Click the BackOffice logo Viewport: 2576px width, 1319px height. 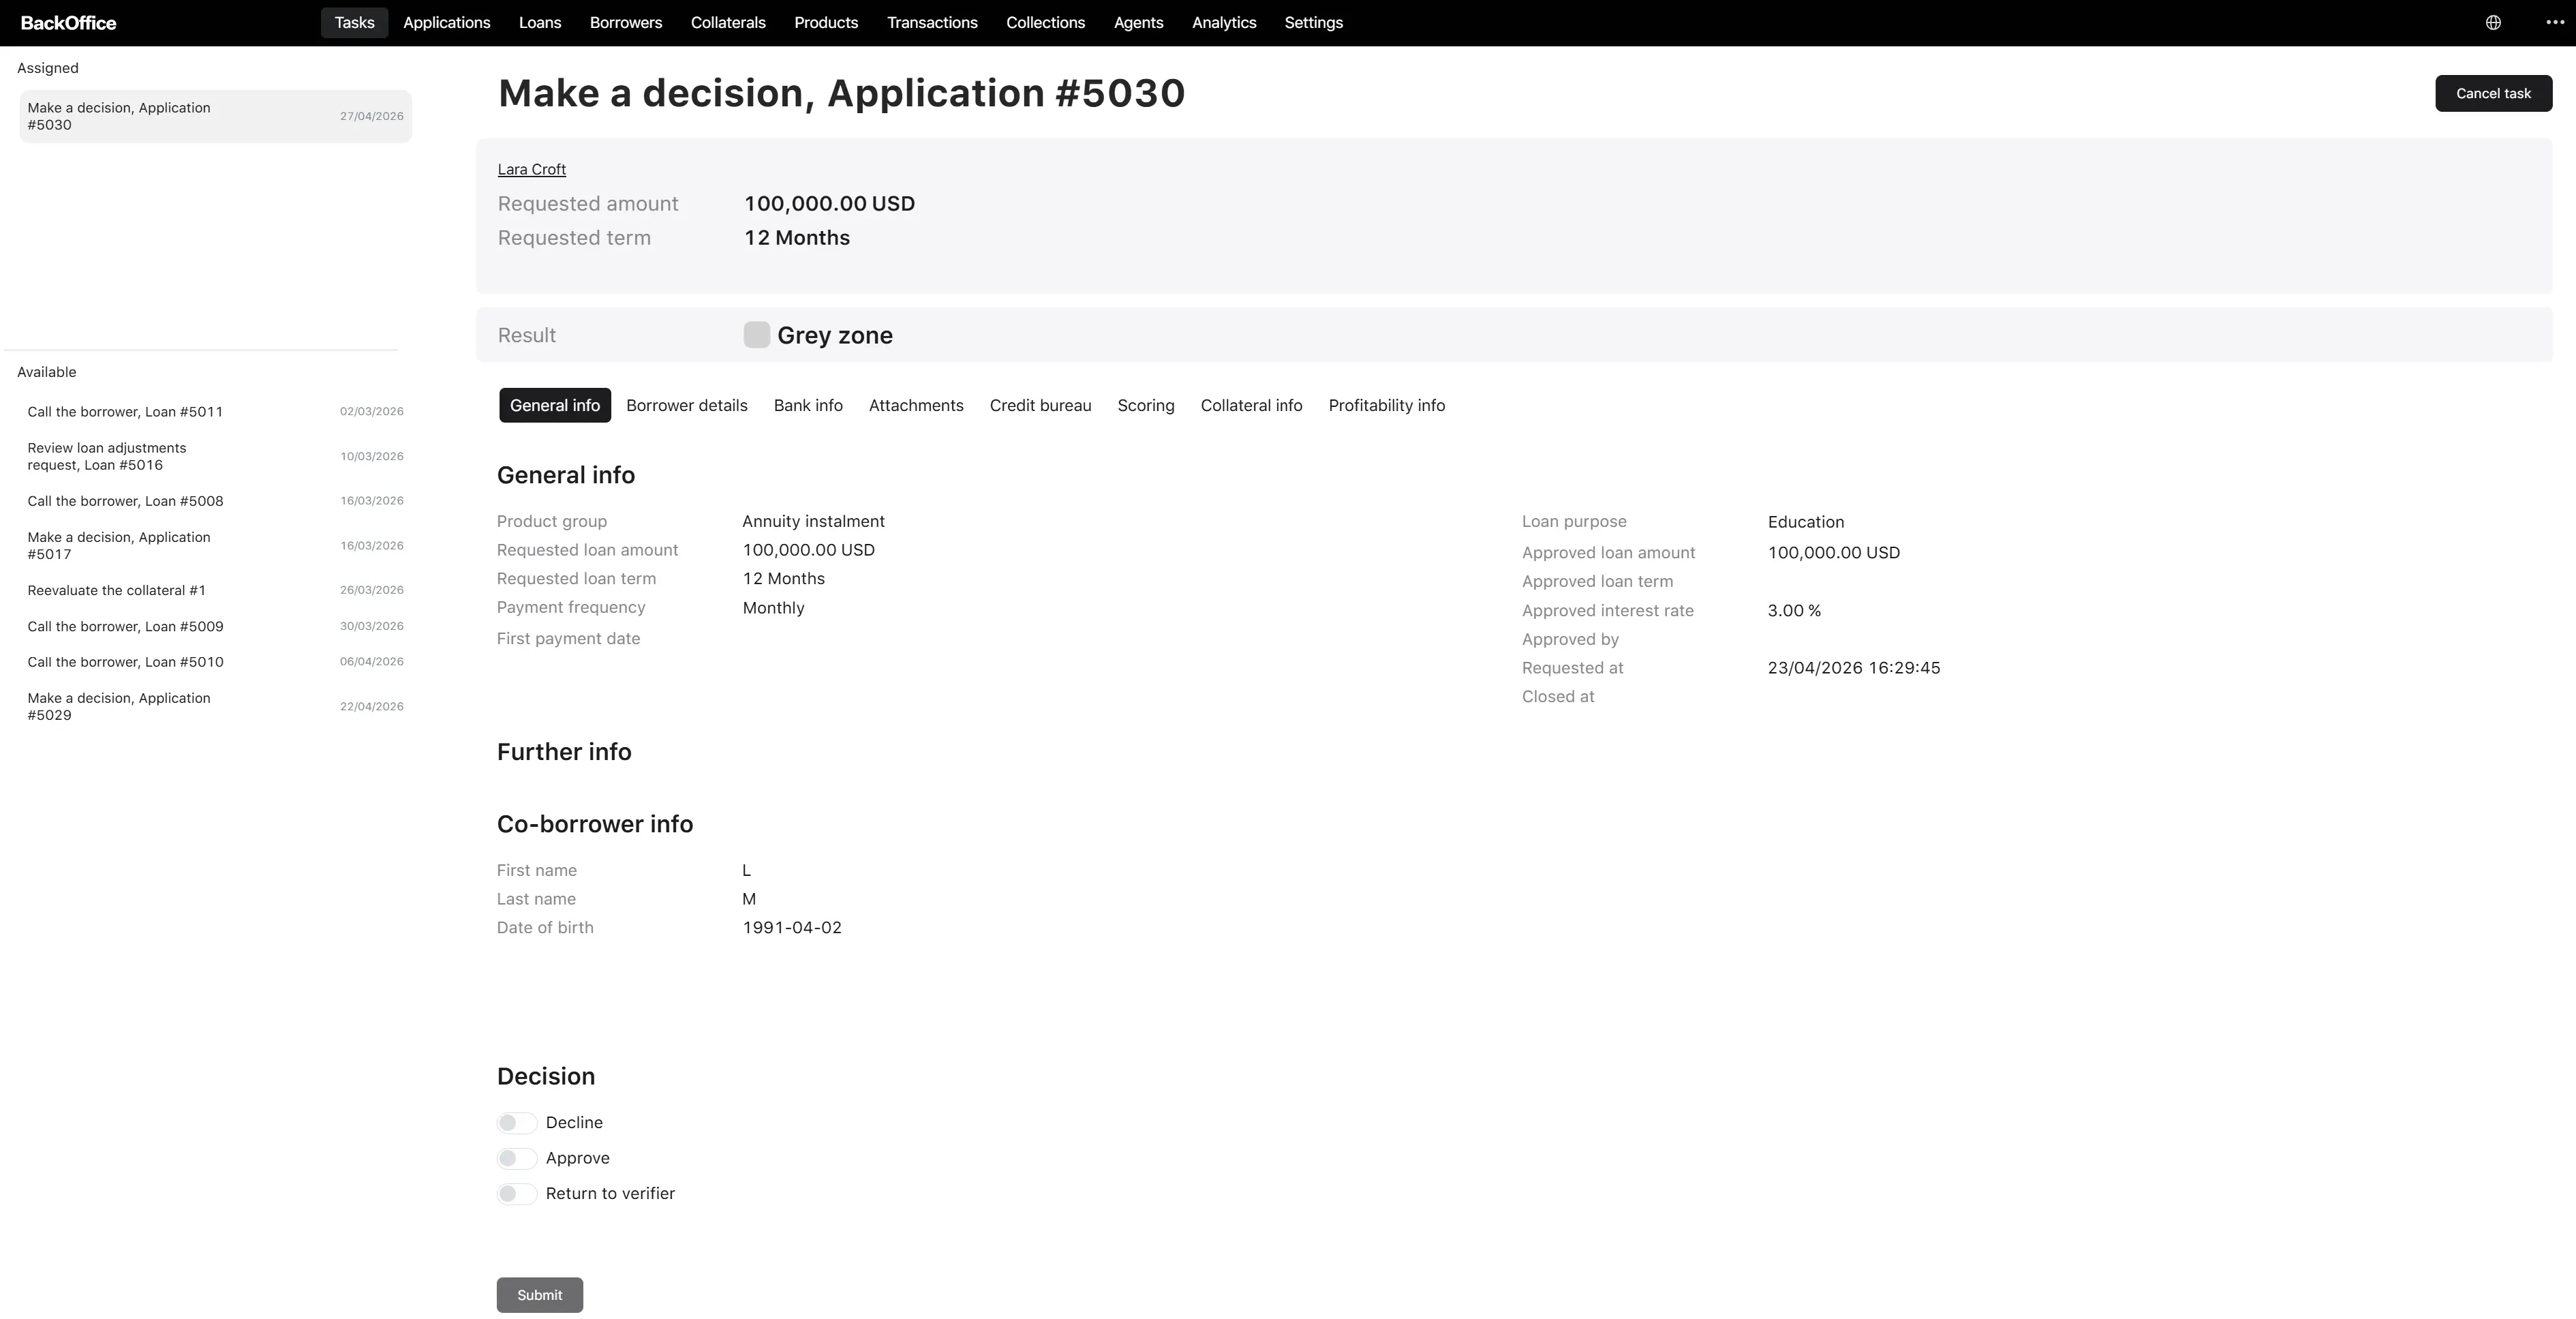click(68, 23)
